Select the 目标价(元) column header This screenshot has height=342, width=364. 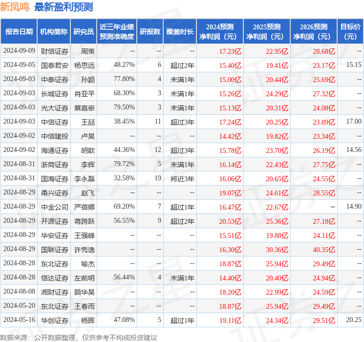coord(350,32)
